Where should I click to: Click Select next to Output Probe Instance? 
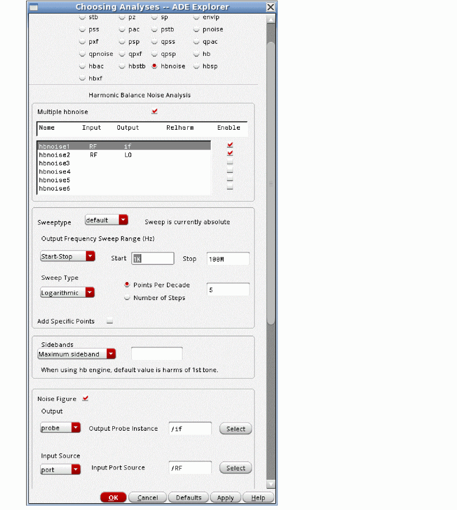(x=235, y=429)
